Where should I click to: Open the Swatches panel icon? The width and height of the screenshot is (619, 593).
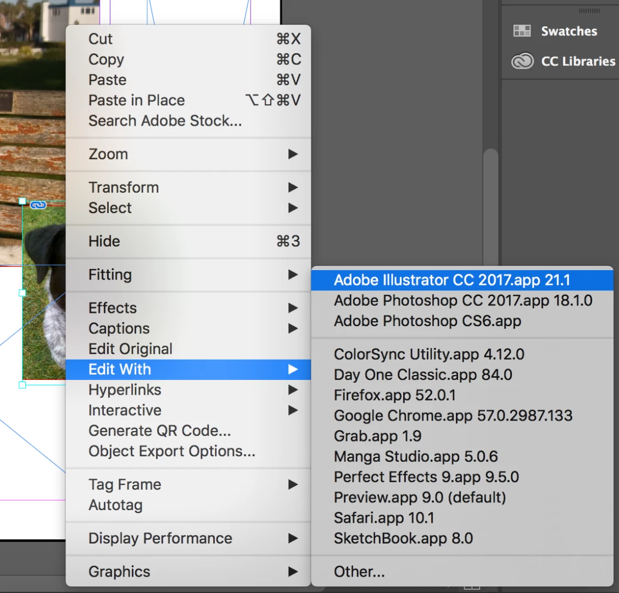click(x=521, y=31)
